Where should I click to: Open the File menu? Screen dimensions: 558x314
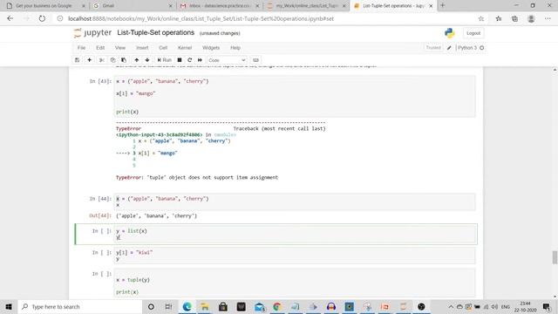[x=81, y=48]
